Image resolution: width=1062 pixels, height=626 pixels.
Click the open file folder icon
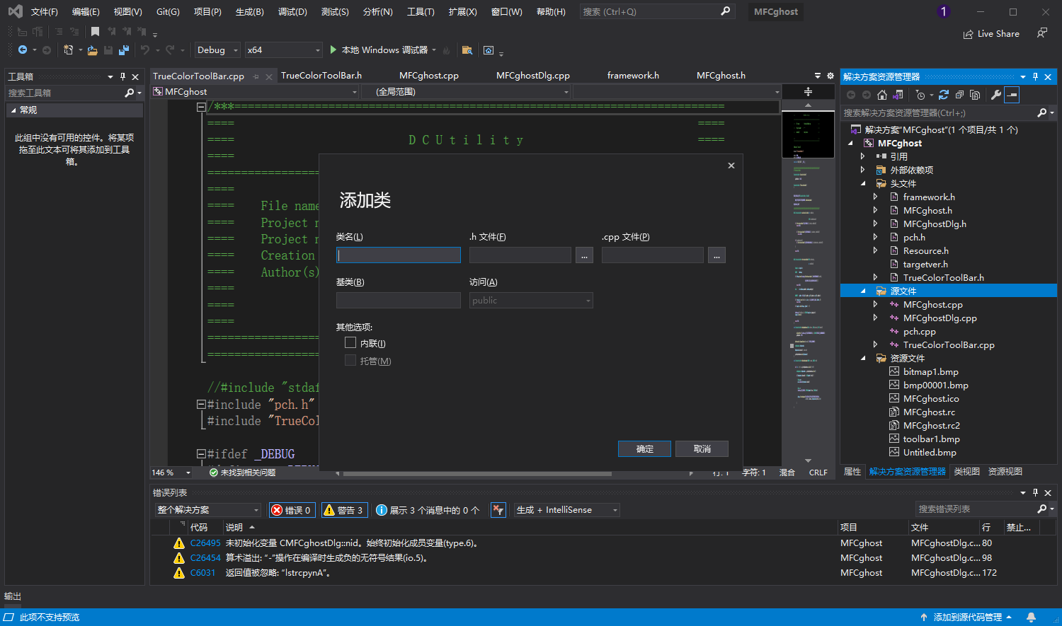click(x=92, y=50)
